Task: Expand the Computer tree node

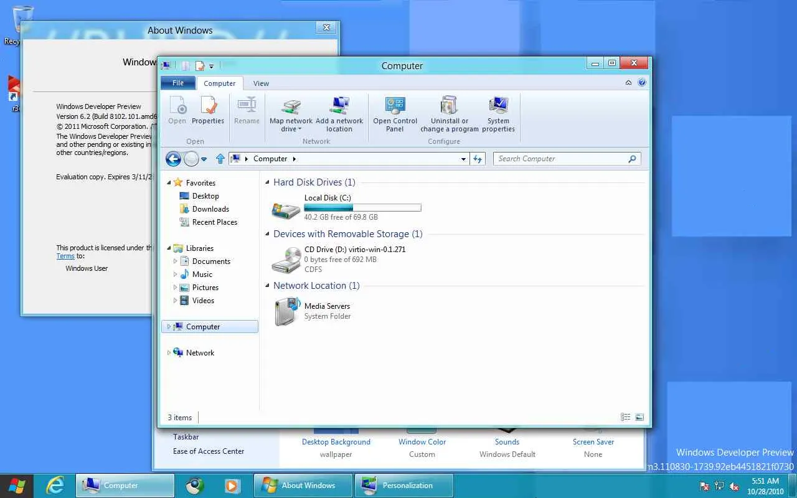Action: coord(168,327)
